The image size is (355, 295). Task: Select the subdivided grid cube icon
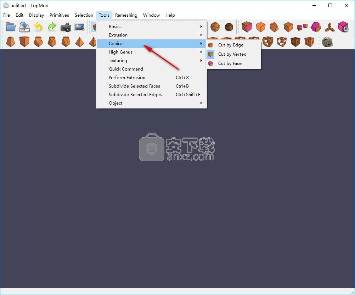click(x=309, y=42)
